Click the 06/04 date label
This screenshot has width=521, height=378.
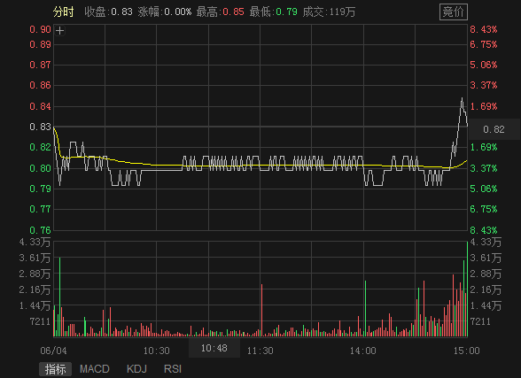click(53, 351)
